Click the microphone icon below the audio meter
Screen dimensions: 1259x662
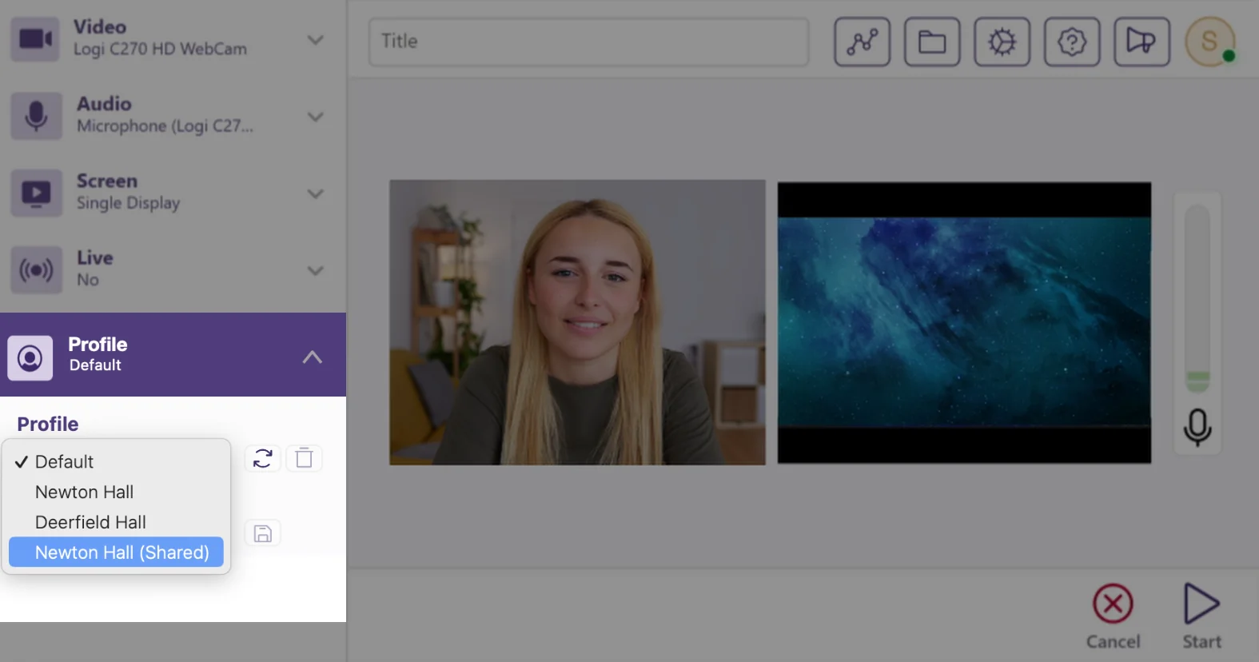(x=1197, y=428)
